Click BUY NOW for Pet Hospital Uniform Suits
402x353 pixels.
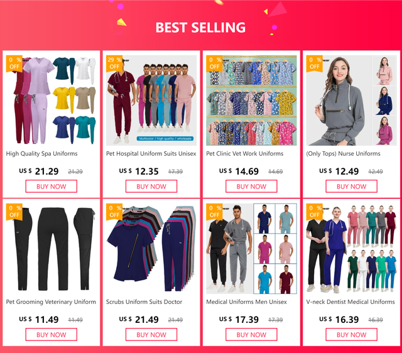pyautogui.click(x=151, y=187)
